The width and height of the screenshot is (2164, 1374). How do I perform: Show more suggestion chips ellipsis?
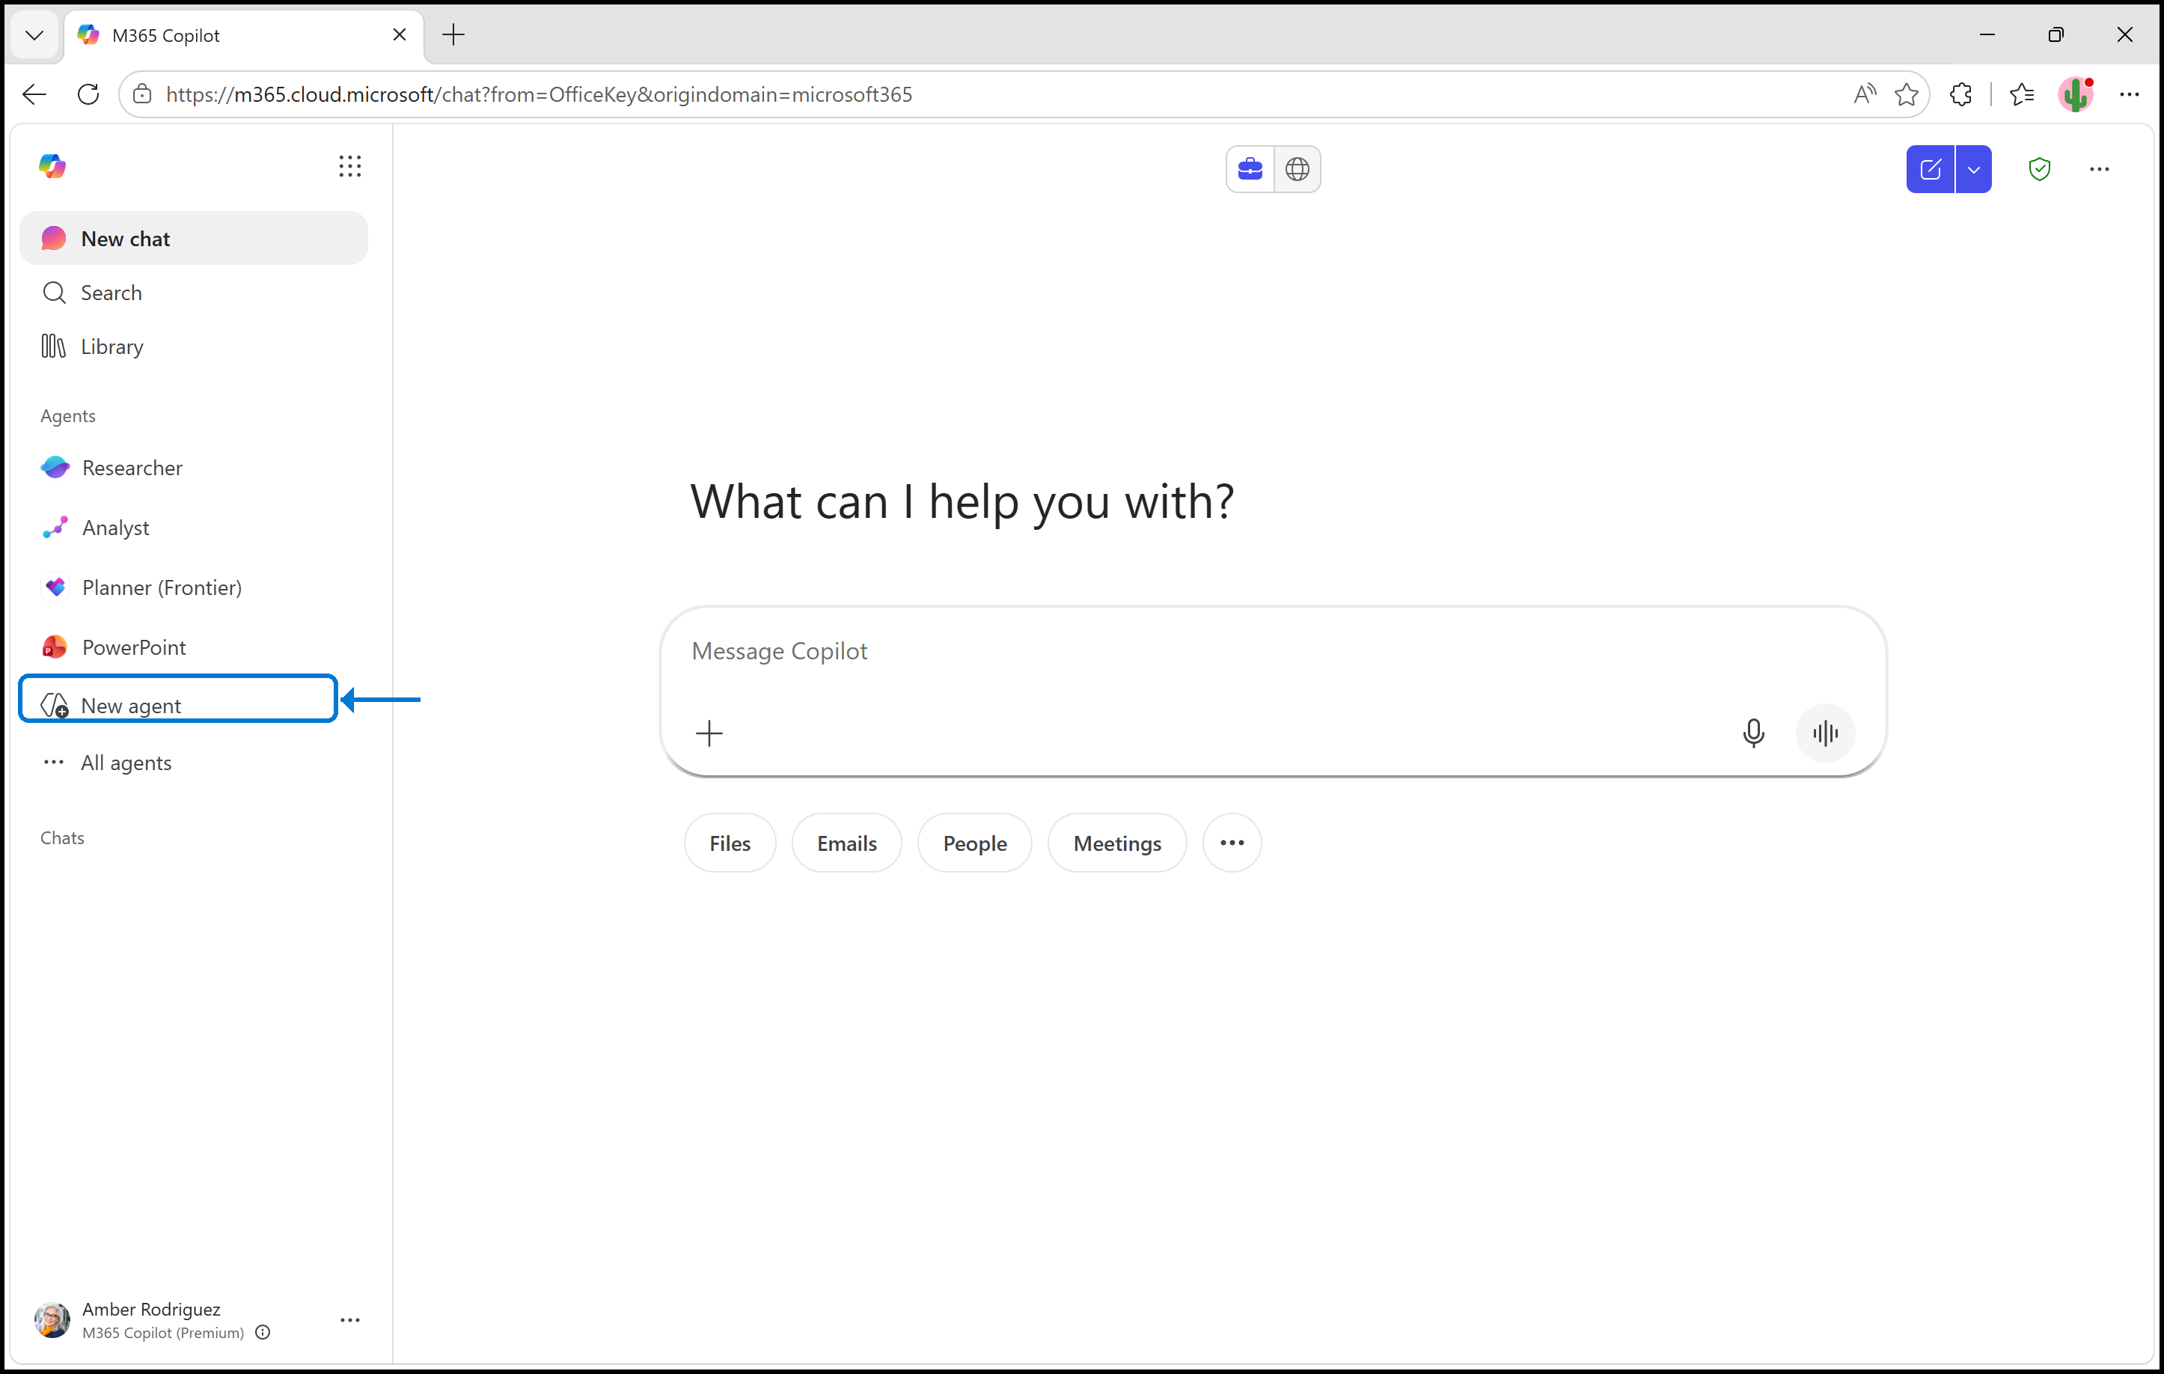click(x=1232, y=843)
